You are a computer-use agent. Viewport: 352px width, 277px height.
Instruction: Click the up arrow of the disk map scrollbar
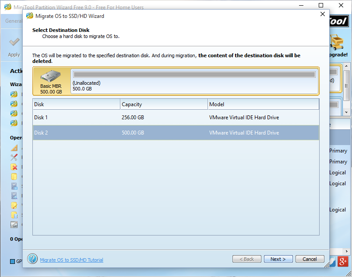coord(346,66)
